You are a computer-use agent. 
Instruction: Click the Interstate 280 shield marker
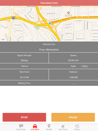point(13,18)
